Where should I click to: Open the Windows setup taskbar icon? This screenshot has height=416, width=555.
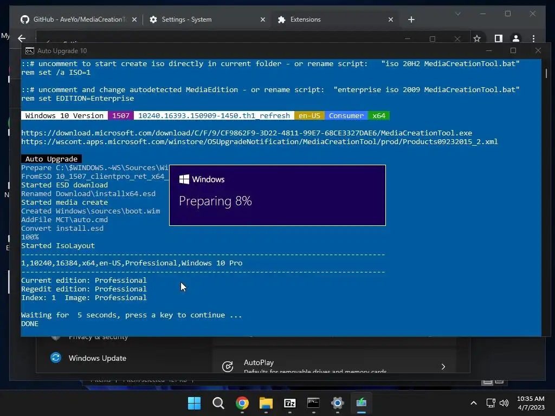tap(361, 403)
